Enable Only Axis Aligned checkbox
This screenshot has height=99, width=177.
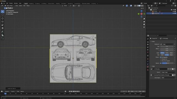coord(161,61)
